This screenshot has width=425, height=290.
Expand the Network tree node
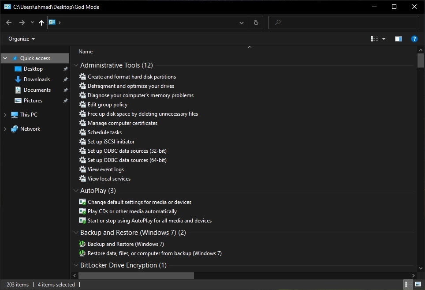[x=5, y=129]
